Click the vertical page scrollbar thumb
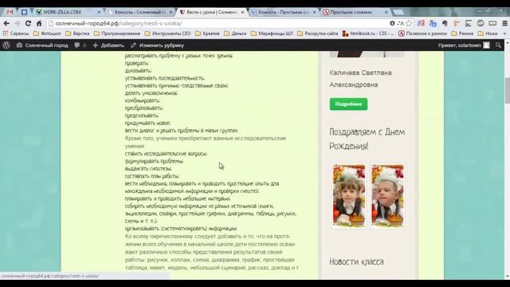Viewport: 510px width, 287px height. click(507, 91)
